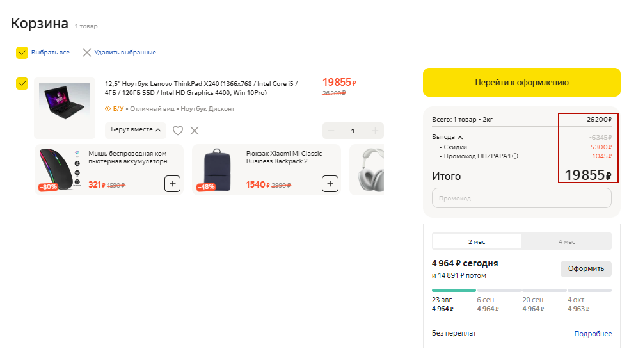Add Xiaomi backpack to cart plus icon

330,184
